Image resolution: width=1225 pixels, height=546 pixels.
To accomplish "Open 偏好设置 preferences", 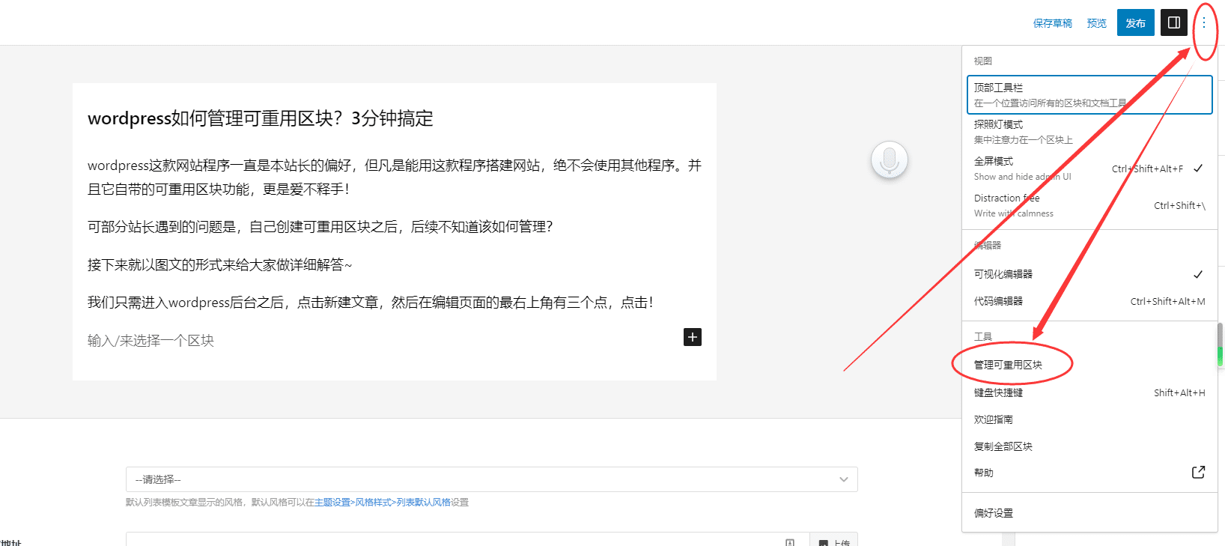I will 1089,513.
